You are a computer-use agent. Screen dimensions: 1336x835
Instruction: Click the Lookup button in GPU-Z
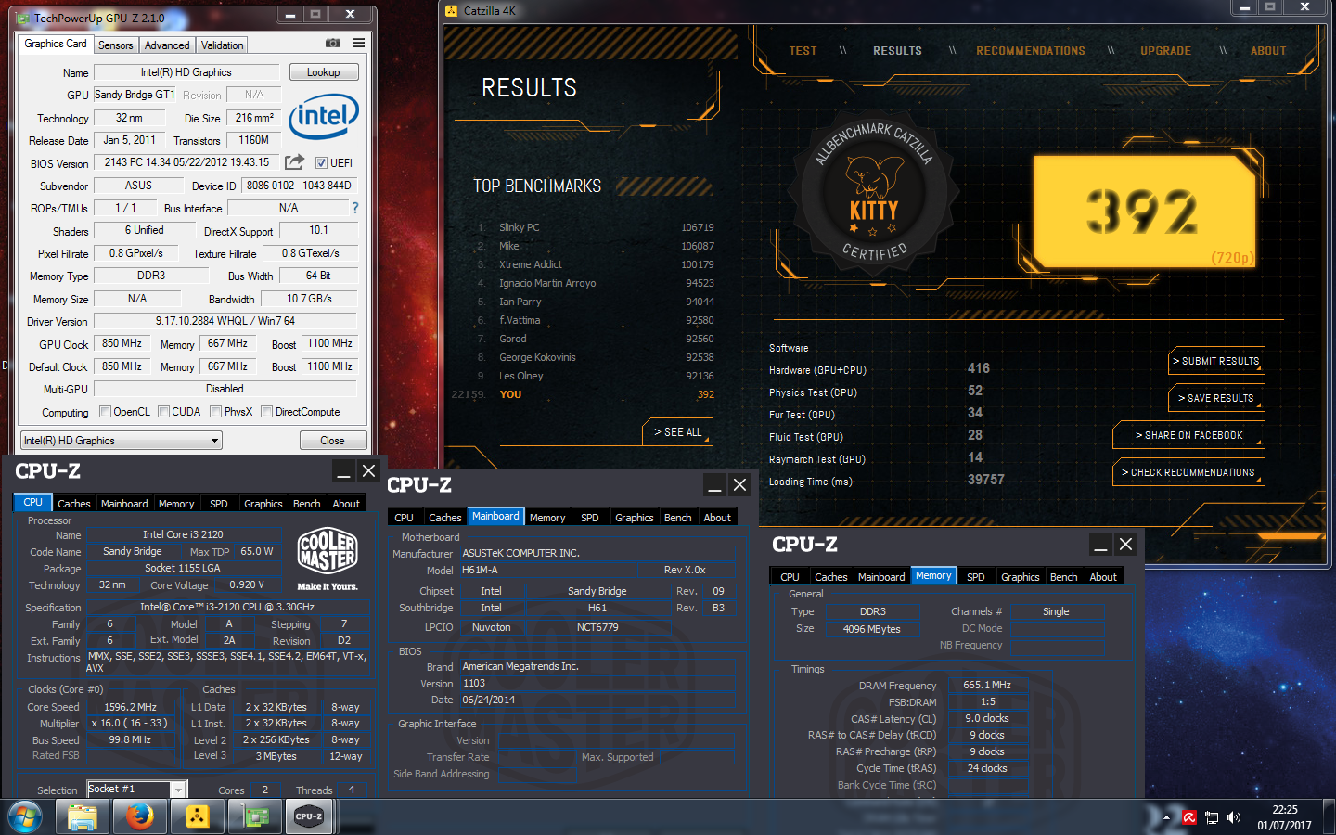tap(324, 72)
